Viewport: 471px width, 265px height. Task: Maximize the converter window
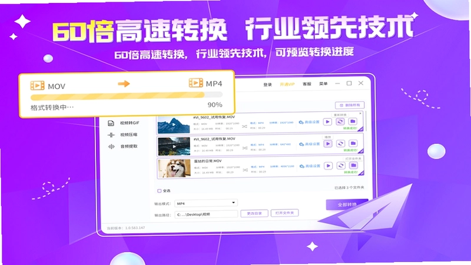click(349, 83)
